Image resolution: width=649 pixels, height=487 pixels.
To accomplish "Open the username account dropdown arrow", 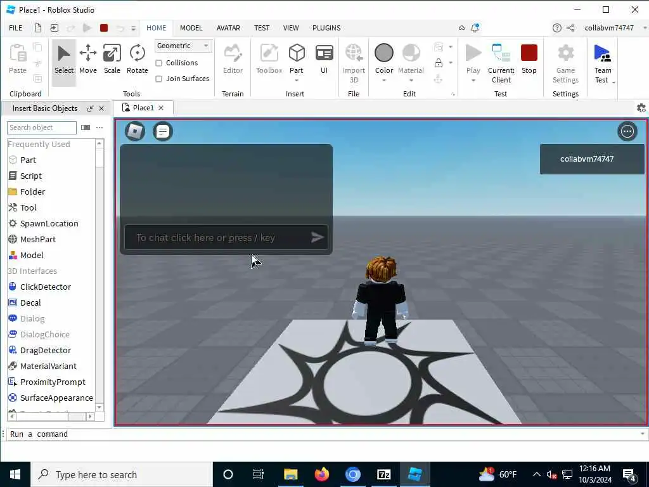I will click(x=645, y=28).
